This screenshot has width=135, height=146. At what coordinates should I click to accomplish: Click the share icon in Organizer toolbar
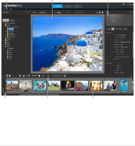[x=27, y=76]
